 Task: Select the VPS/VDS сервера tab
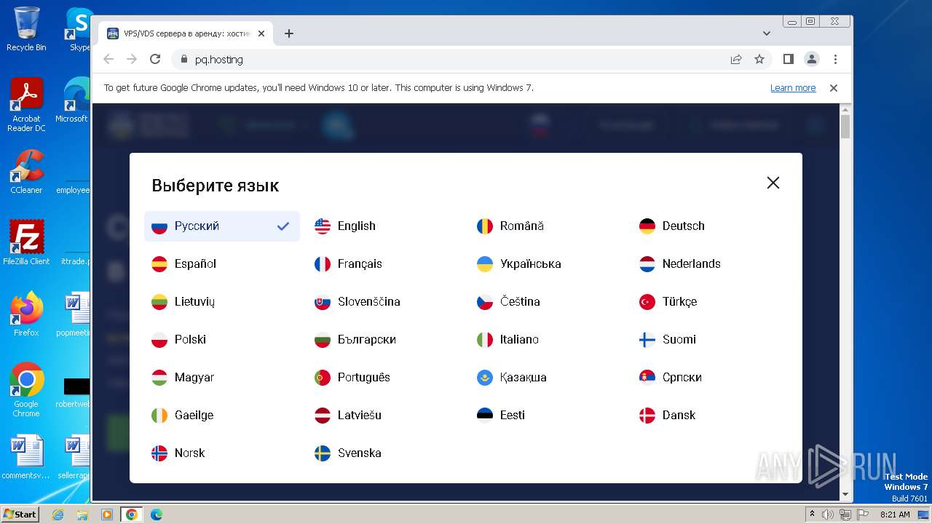point(186,33)
